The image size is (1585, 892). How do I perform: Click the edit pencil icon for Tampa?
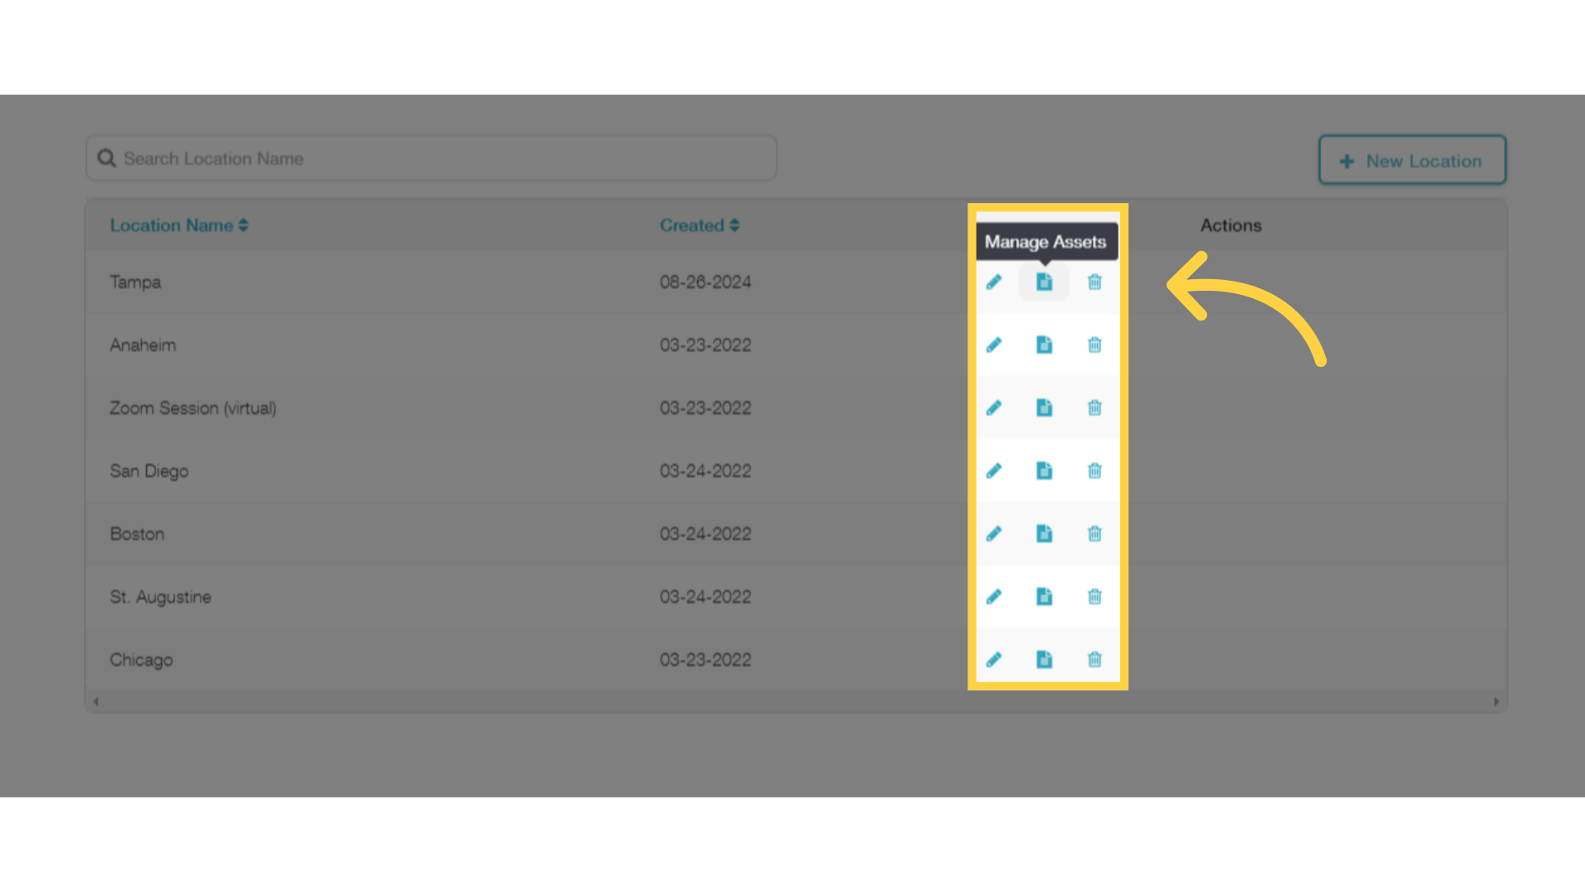[993, 282]
